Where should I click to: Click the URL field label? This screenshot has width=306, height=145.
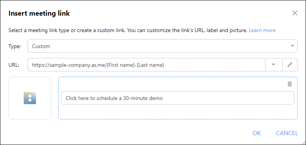pos(14,65)
